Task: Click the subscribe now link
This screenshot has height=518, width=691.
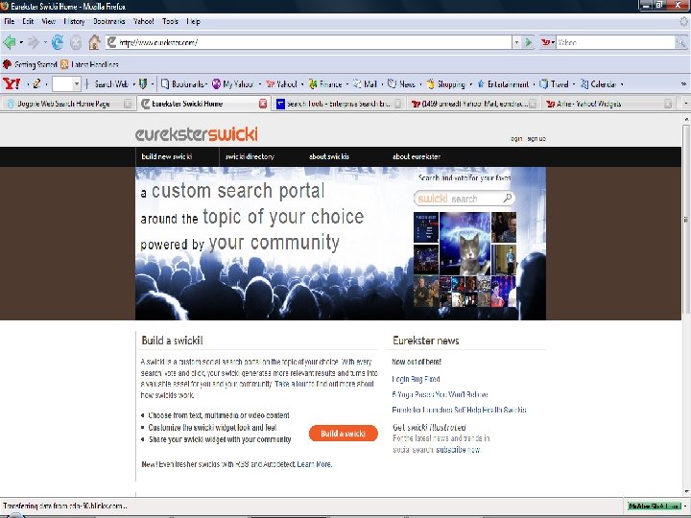Action: coord(458,450)
